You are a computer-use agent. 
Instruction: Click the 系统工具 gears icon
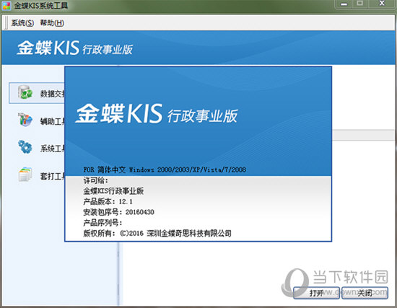pyautogui.click(x=25, y=146)
